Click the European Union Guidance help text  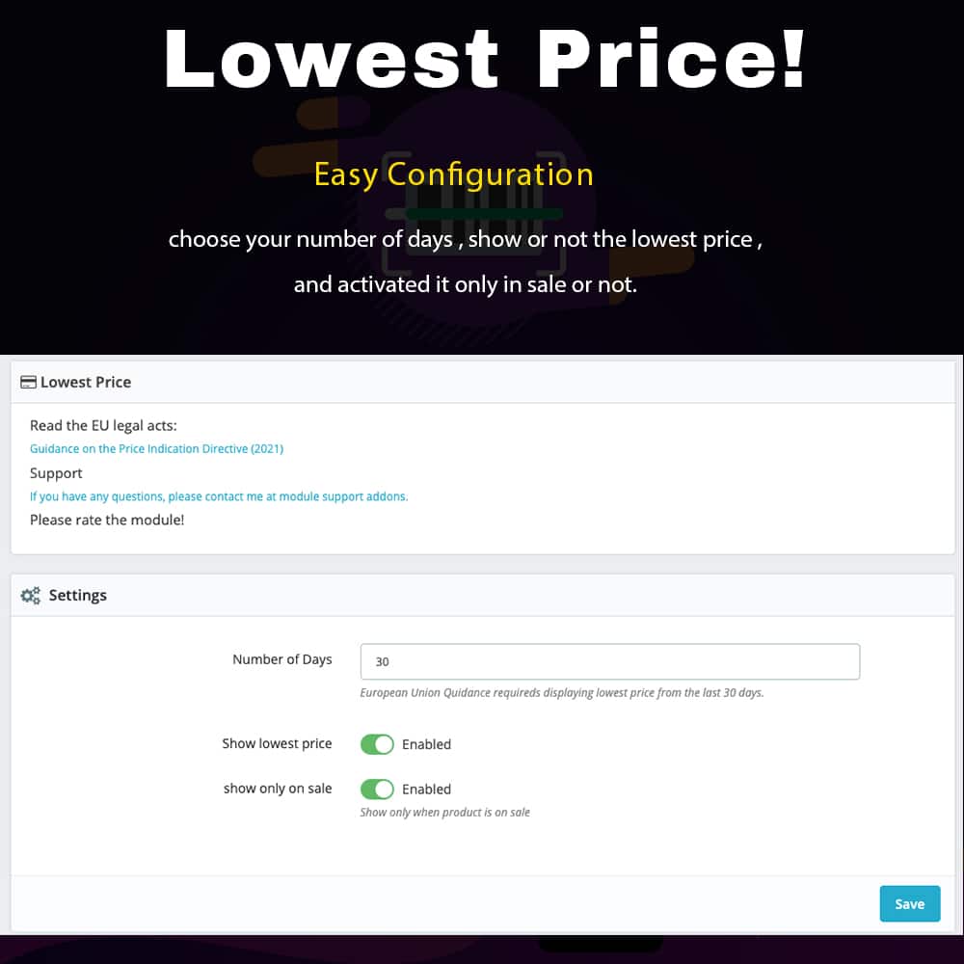coord(562,693)
